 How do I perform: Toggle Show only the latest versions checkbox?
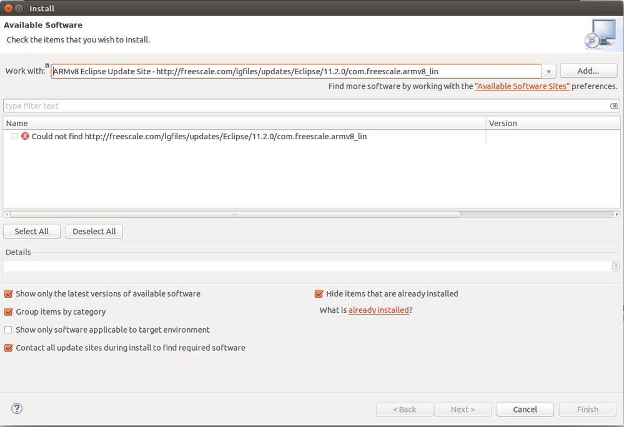click(8, 293)
